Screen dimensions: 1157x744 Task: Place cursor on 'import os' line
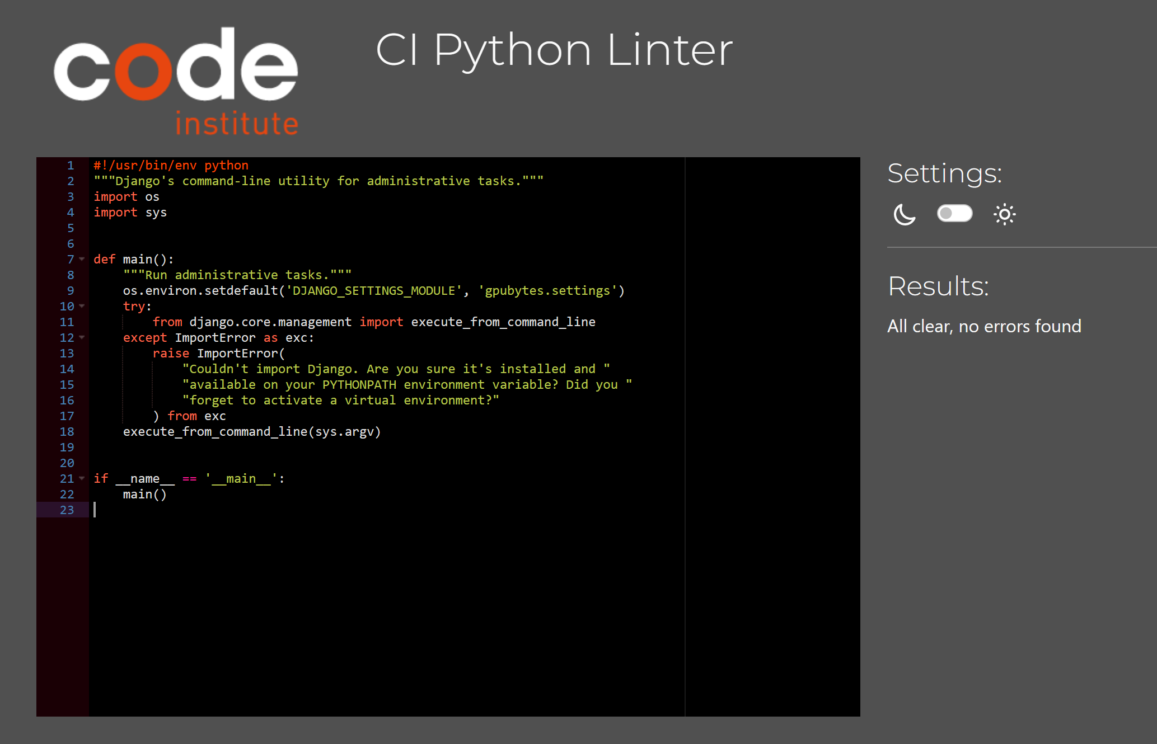pyautogui.click(x=127, y=196)
